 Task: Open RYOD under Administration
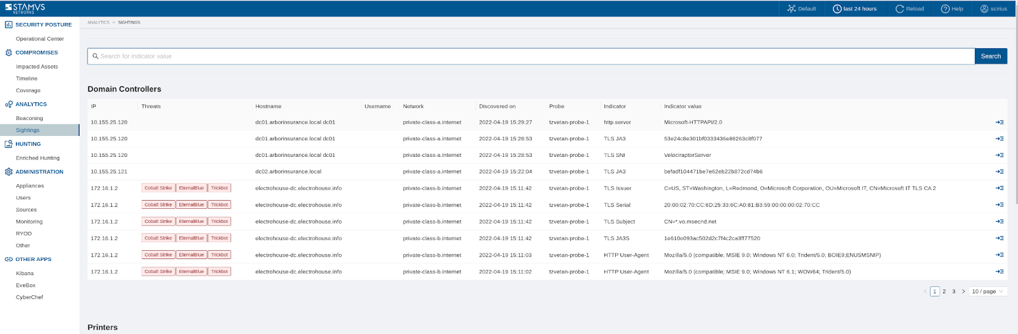pos(24,234)
